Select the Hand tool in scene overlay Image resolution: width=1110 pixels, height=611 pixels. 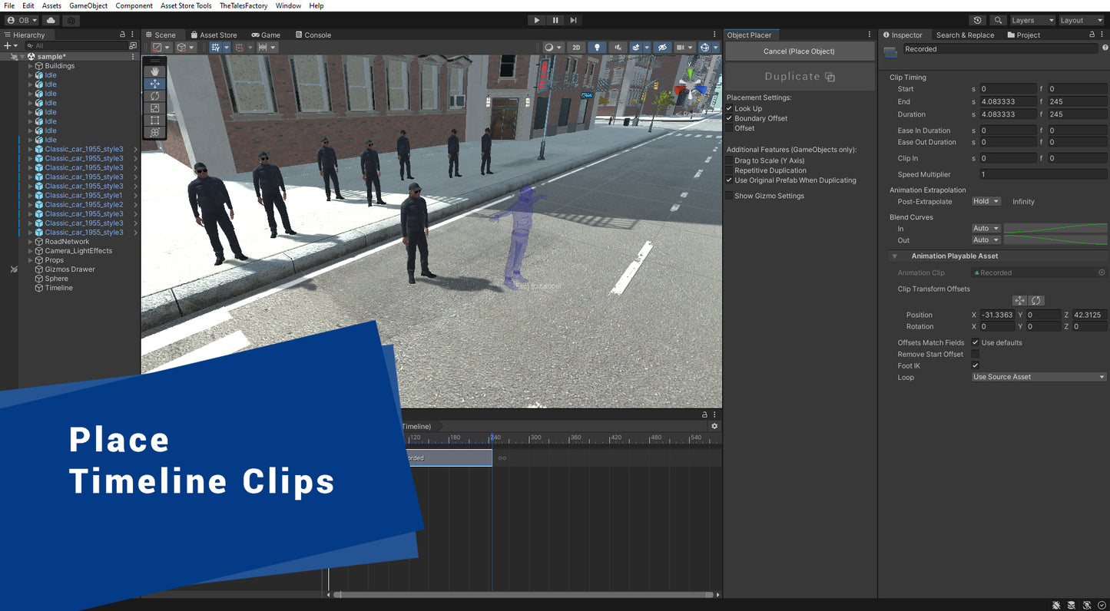tap(154, 71)
